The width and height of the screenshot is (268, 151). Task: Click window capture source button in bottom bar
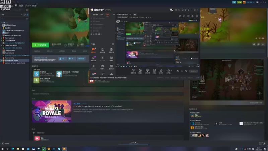pyautogui.click(x=147, y=71)
